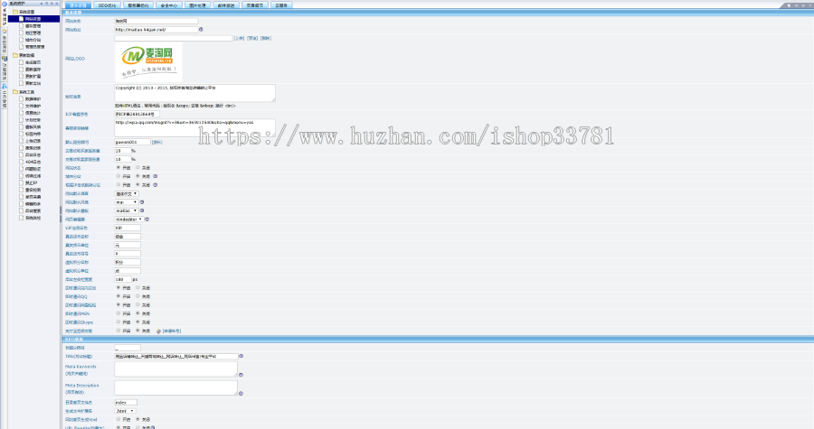Screen dimensions: 814x429
Task: Click the page icon beside 404日志
Action: [22, 162]
